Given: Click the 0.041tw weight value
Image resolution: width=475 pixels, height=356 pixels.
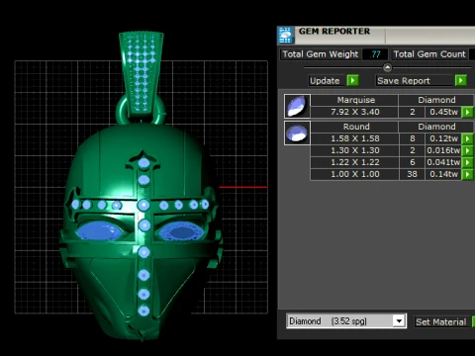Looking at the screenshot, I should pos(443,162).
